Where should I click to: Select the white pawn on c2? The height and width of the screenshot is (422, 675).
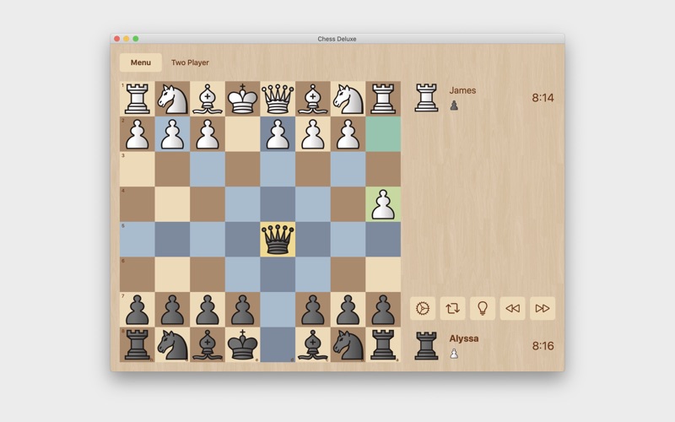pos(313,134)
